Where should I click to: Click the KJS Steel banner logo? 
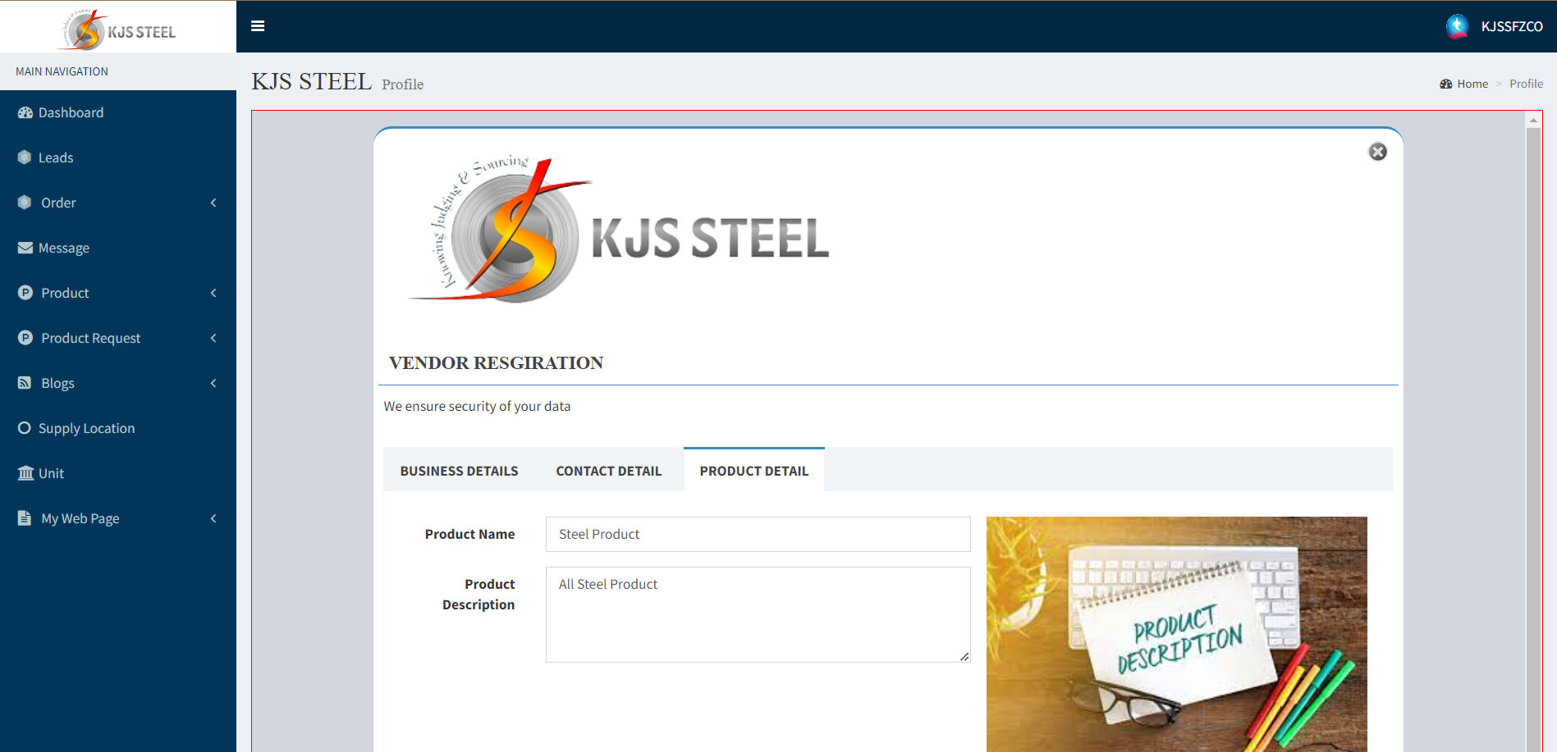pos(618,230)
